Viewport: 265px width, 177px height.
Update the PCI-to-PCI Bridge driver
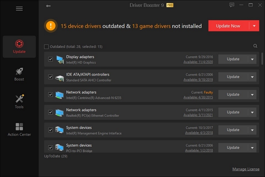(233, 148)
